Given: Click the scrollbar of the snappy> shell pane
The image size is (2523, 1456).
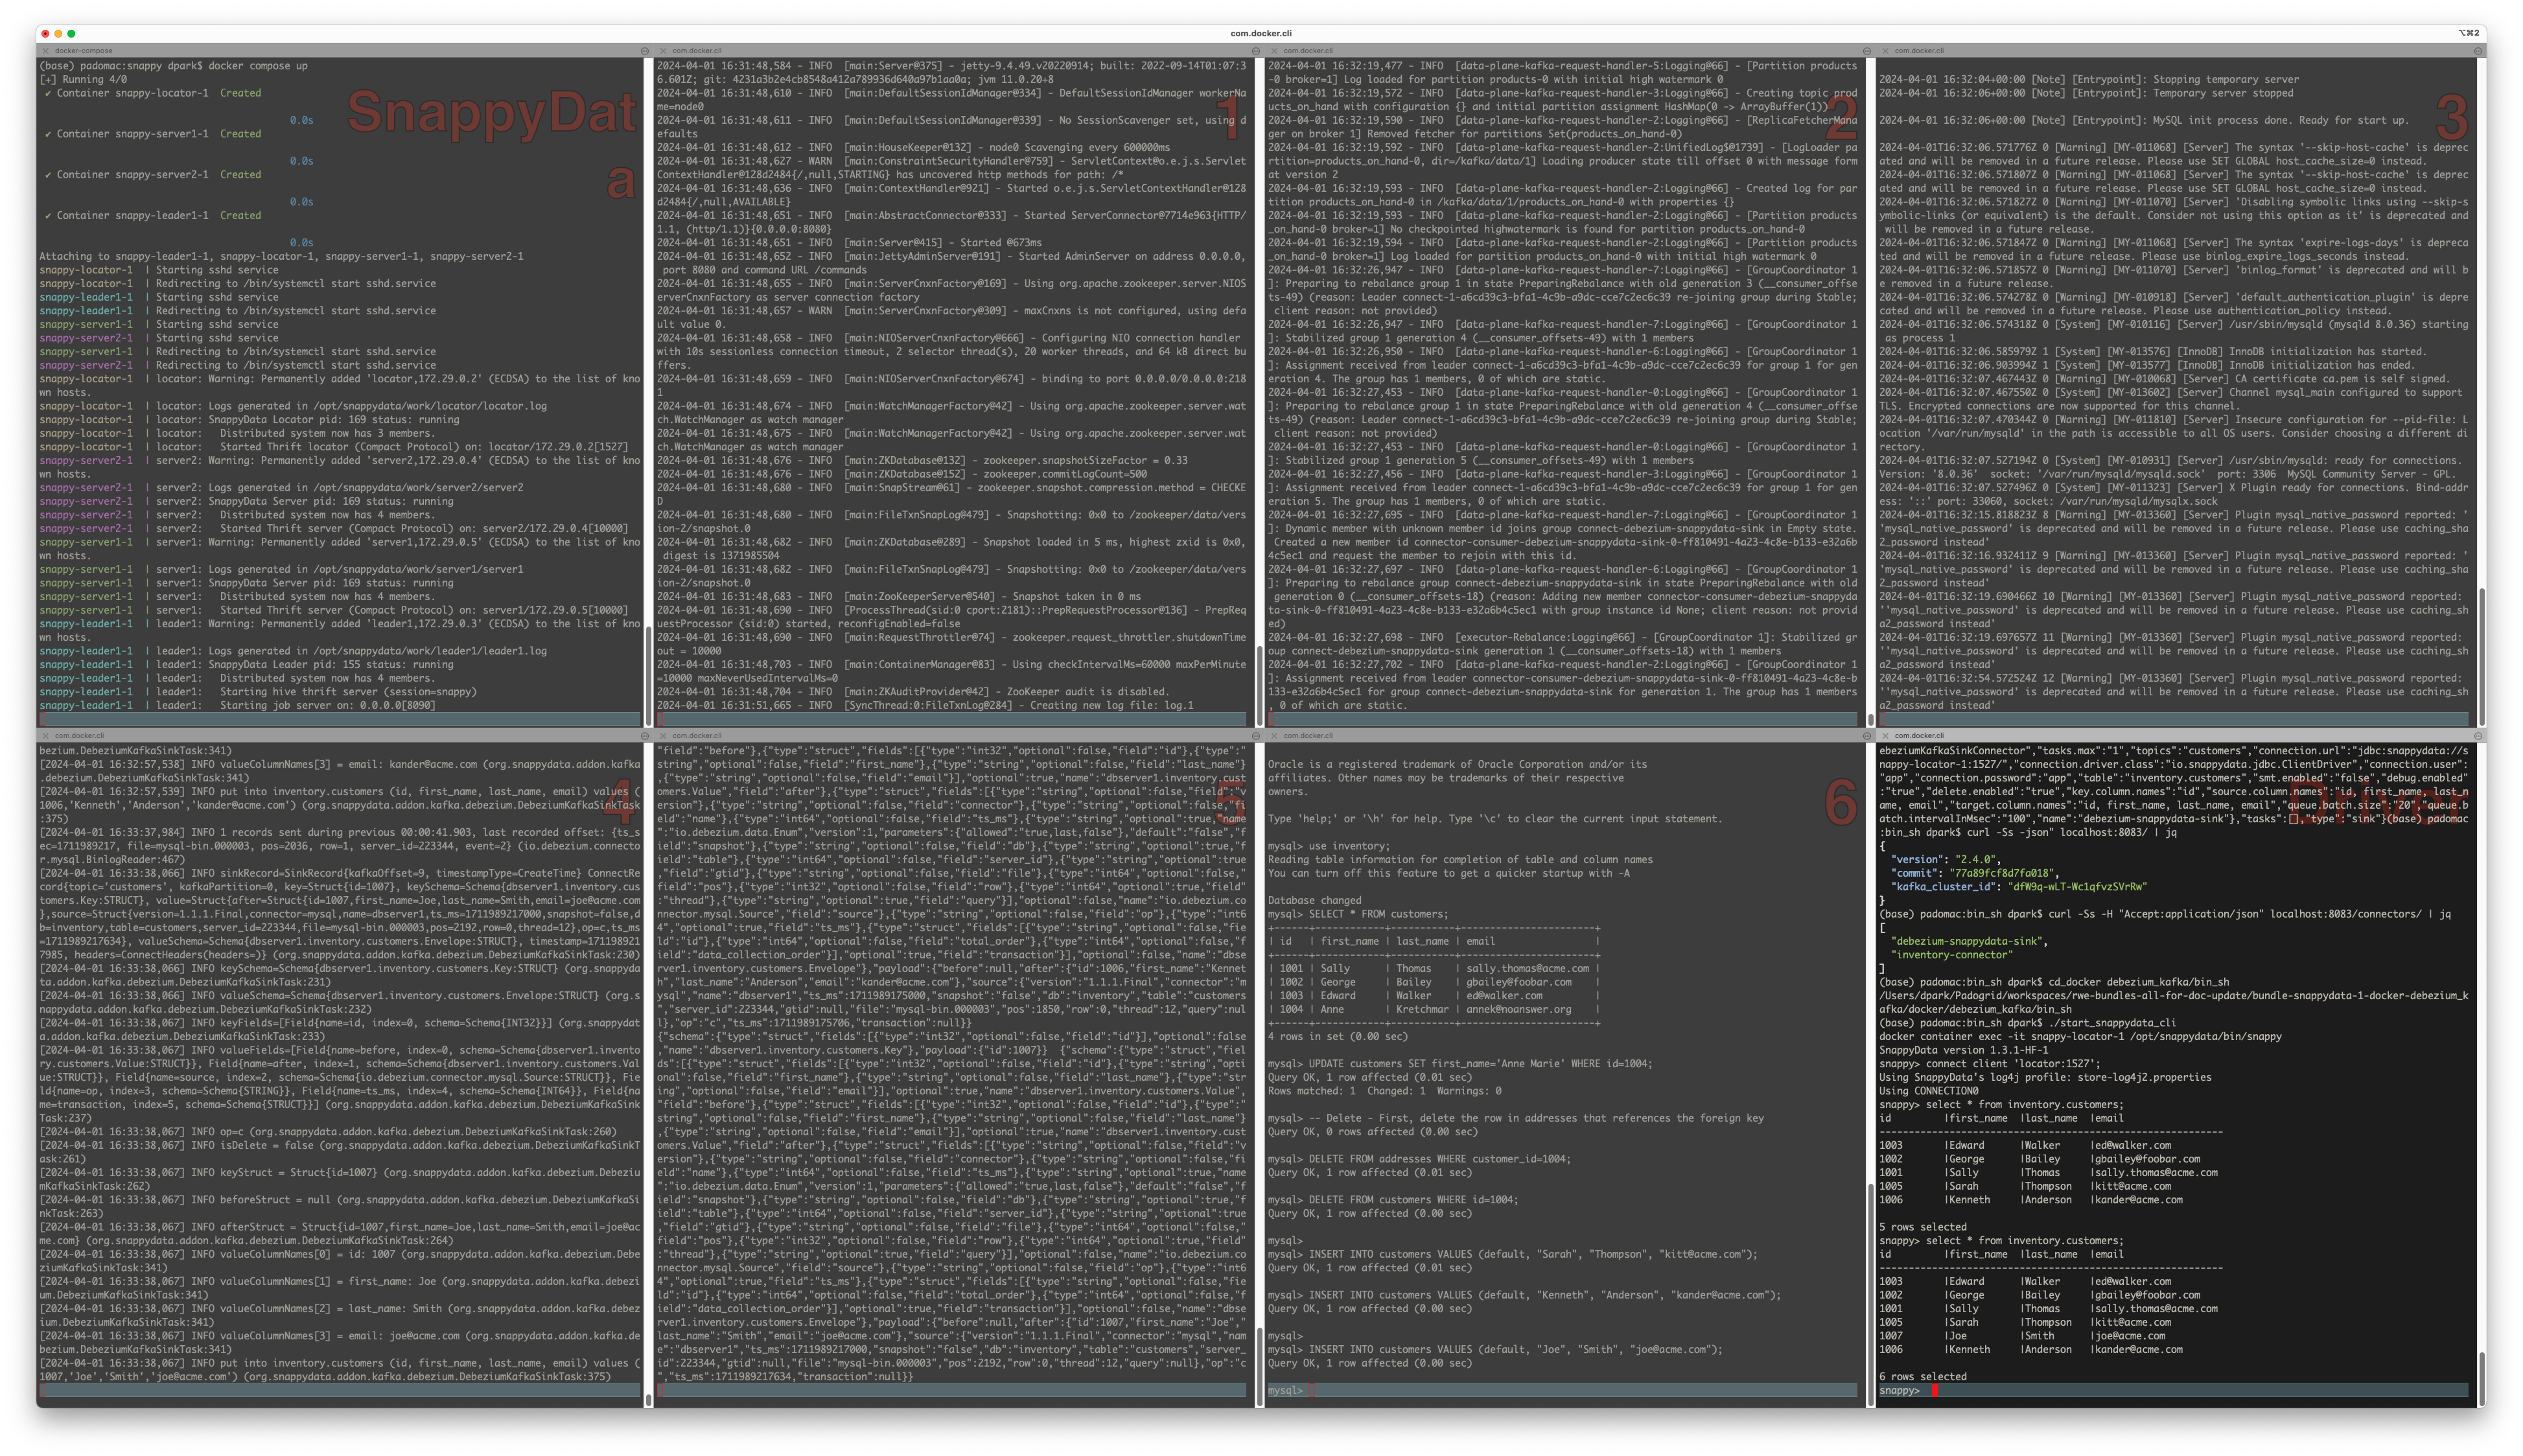Looking at the screenshot, I should 2482,1378.
